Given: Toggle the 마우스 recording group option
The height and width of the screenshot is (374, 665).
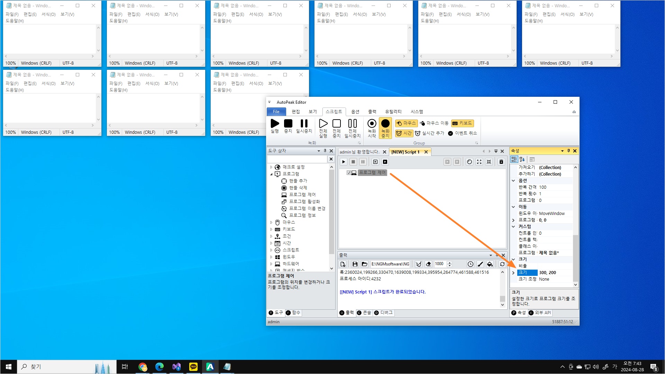Looking at the screenshot, I should coord(406,123).
